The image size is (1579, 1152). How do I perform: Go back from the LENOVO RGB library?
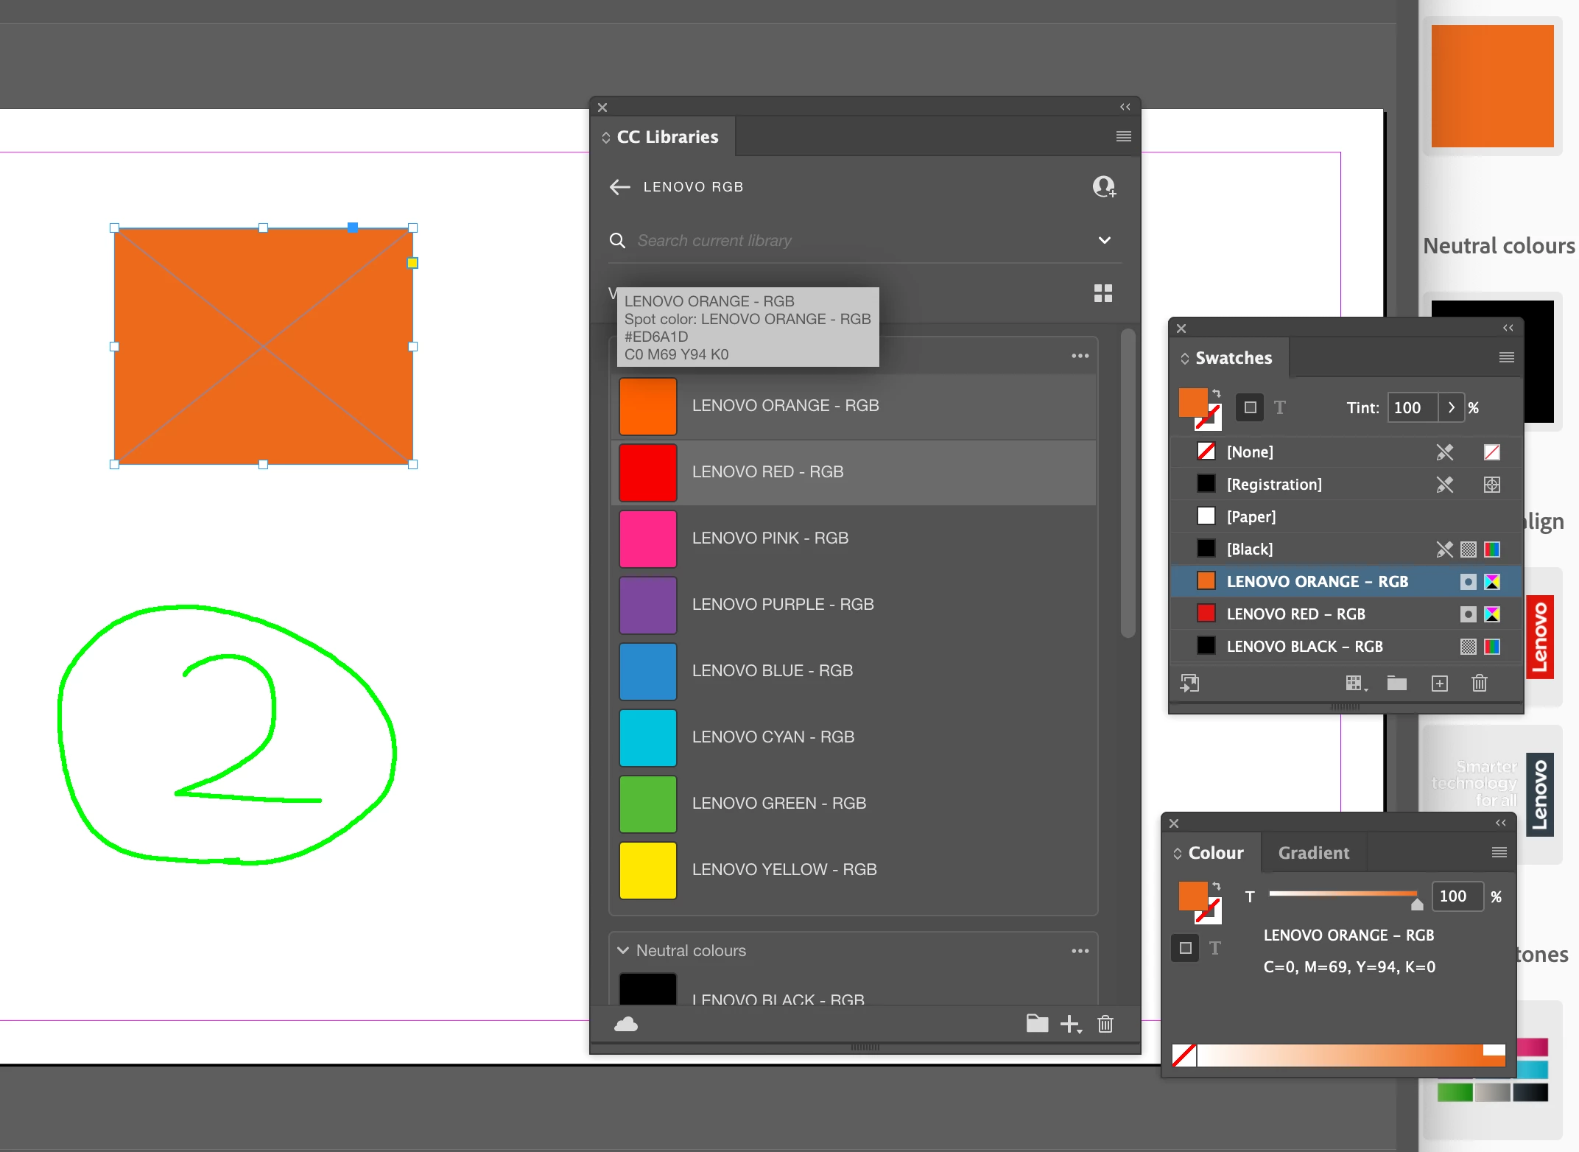click(620, 187)
